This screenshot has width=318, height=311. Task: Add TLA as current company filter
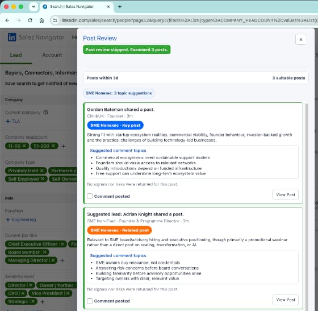click(12, 121)
